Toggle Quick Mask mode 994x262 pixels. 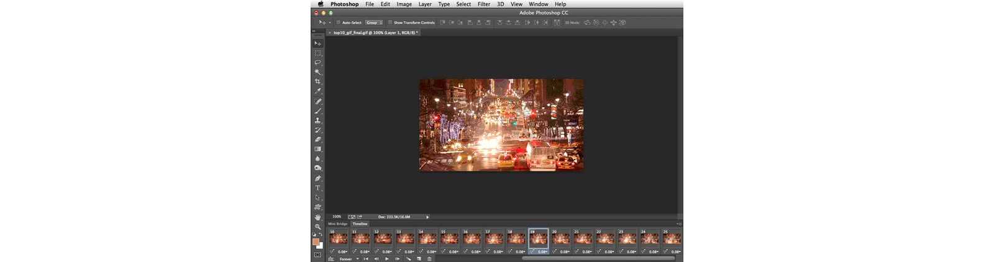(x=317, y=255)
